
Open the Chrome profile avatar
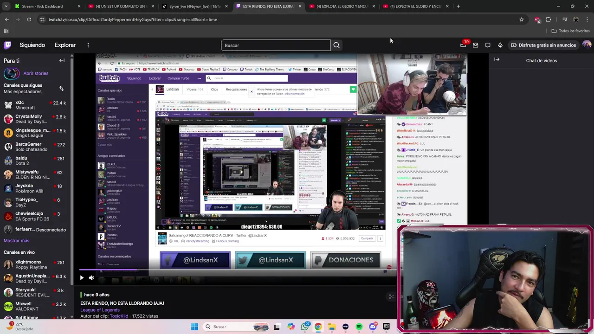(x=576, y=19)
